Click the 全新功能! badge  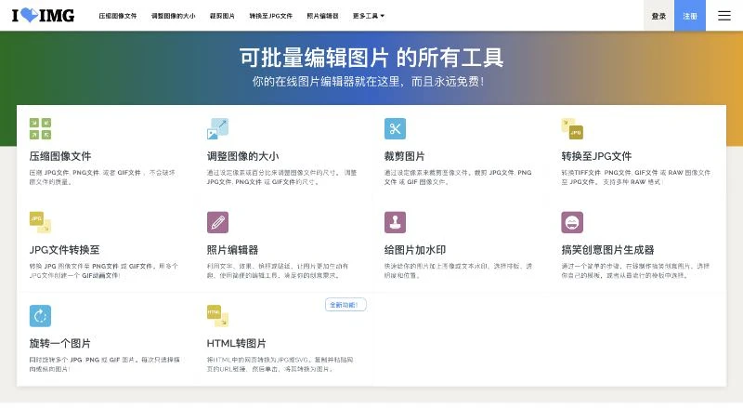(x=345, y=305)
